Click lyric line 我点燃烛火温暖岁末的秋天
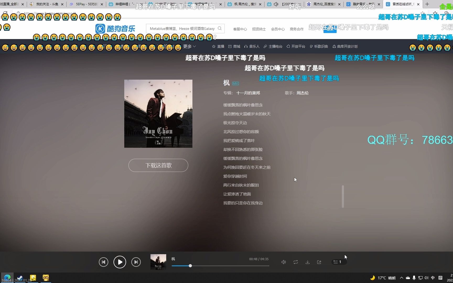The image size is (453, 283). [x=247, y=114]
